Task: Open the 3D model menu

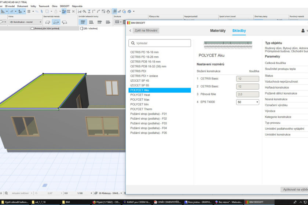Action: pos(10,6)
